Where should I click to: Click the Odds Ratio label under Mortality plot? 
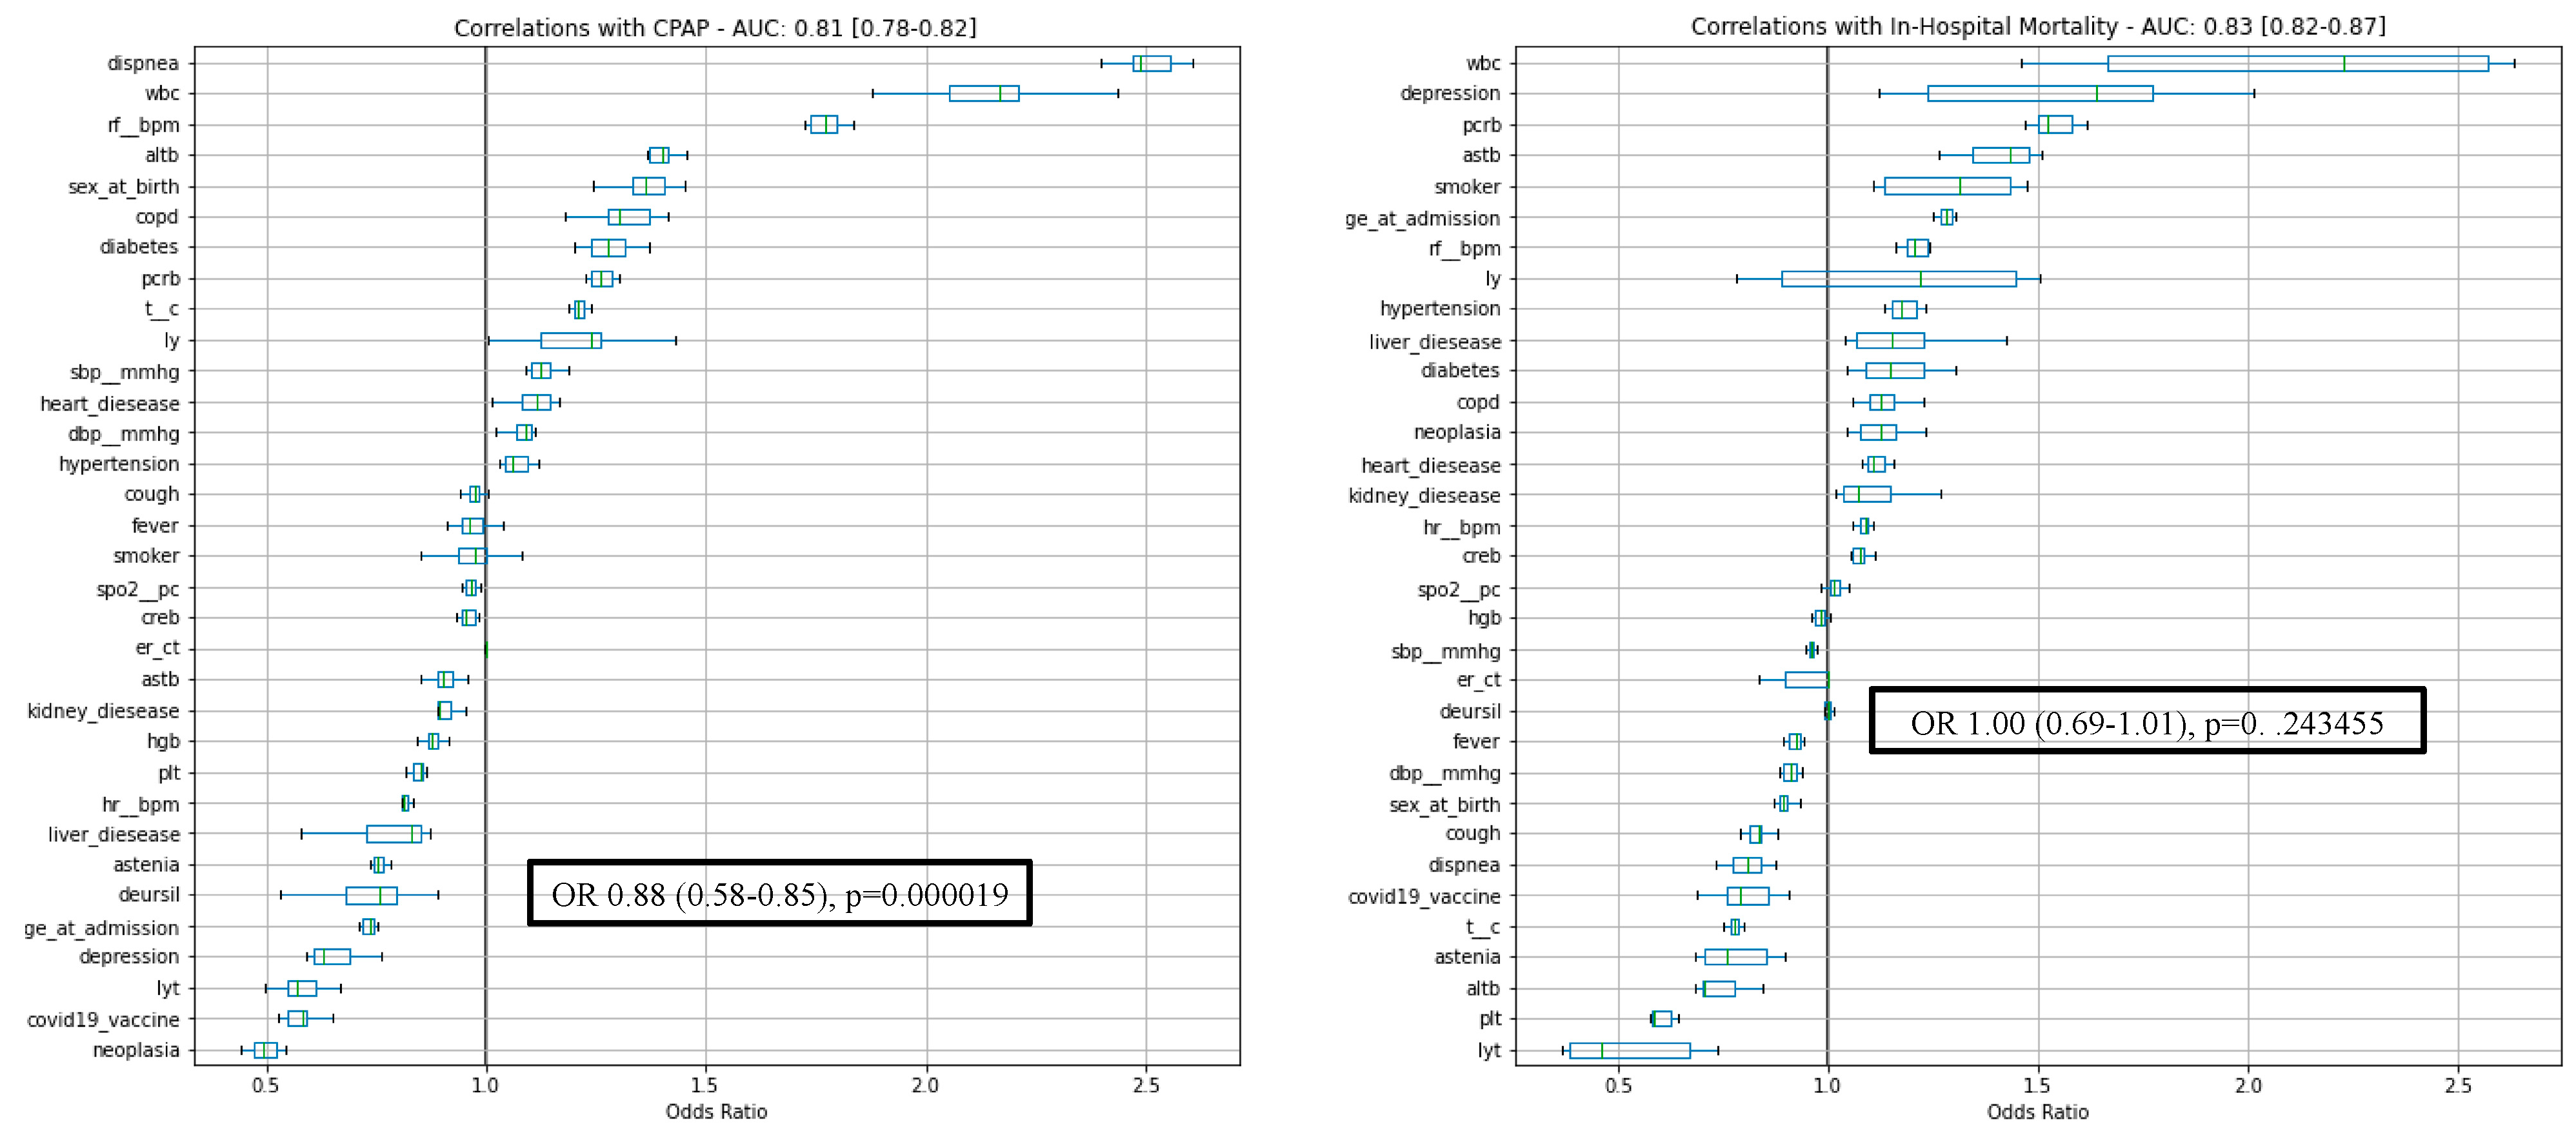tap(2037, 1111)
